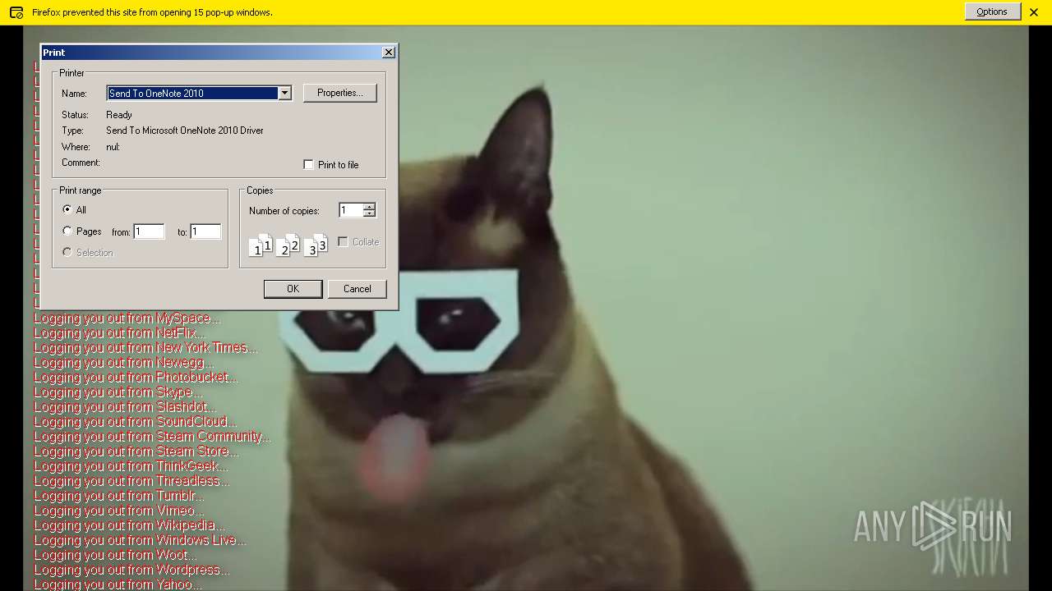Choose the Selection print range option
The width and height of the screenshot is (1052, 591).
tap(67, 252)
